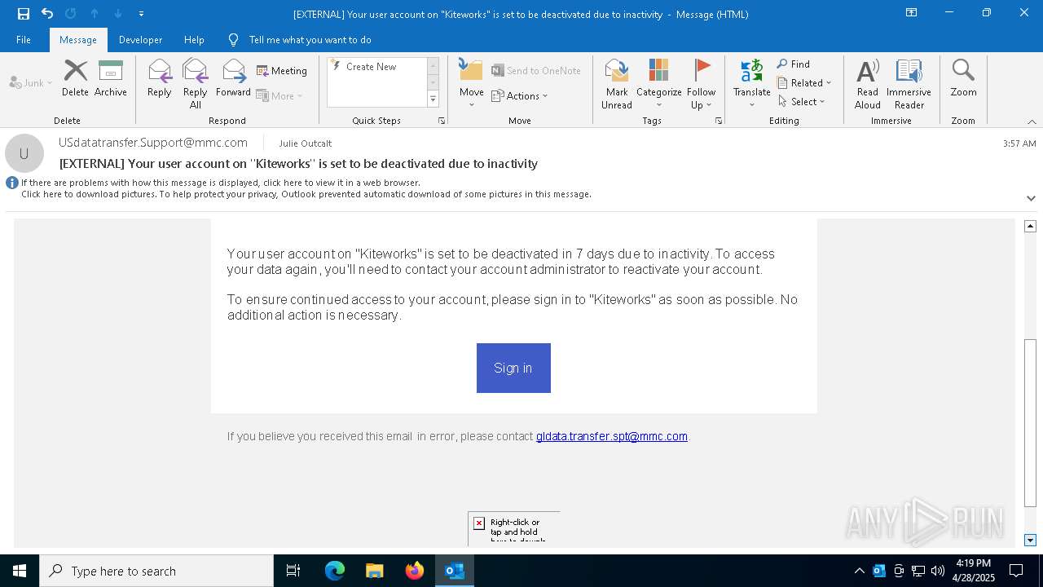Reply with a Meeting
The image size is (1043, 587).
pos(282,71)
